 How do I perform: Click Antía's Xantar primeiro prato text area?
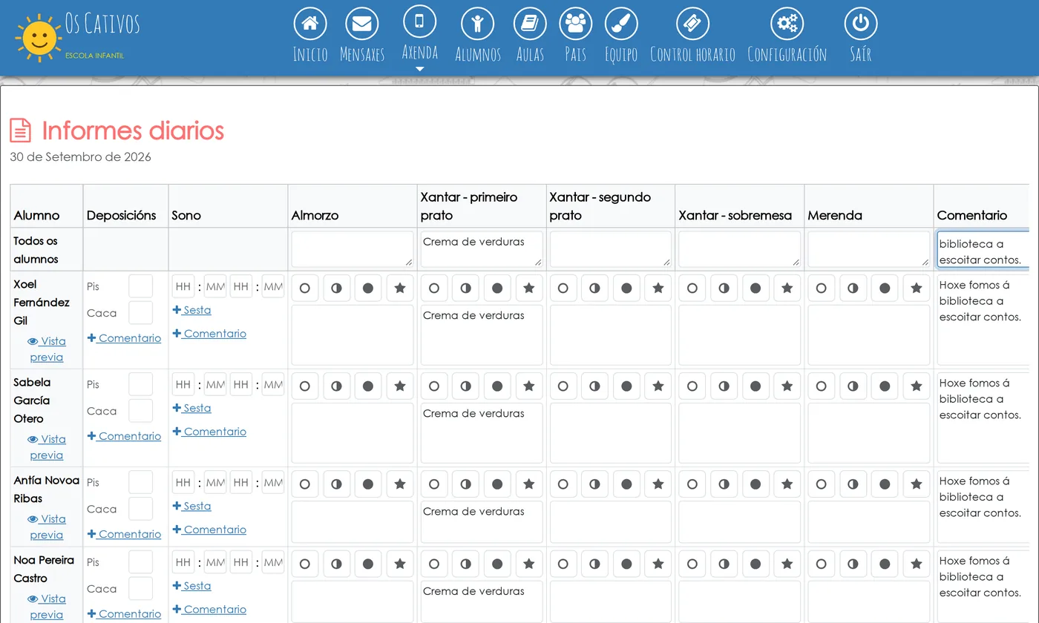point(482,522)
